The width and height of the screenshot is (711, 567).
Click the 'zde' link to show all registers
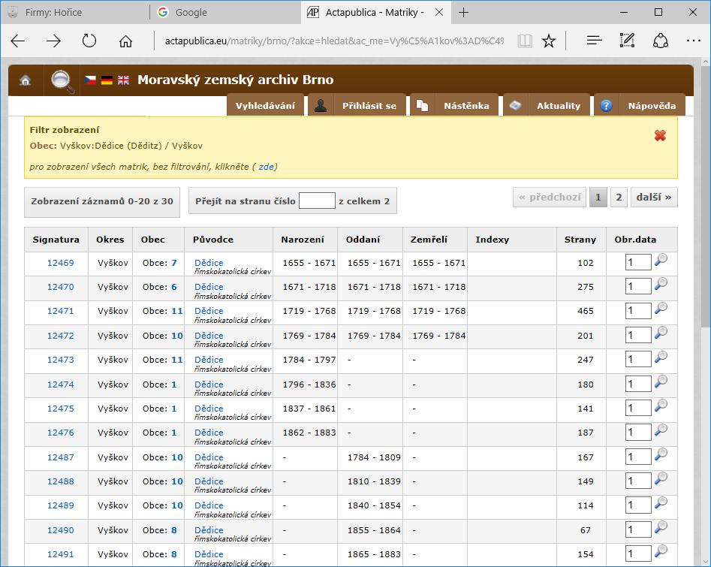267,167
